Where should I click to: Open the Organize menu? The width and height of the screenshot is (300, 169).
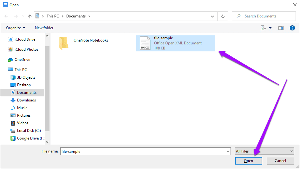point(16,28)
